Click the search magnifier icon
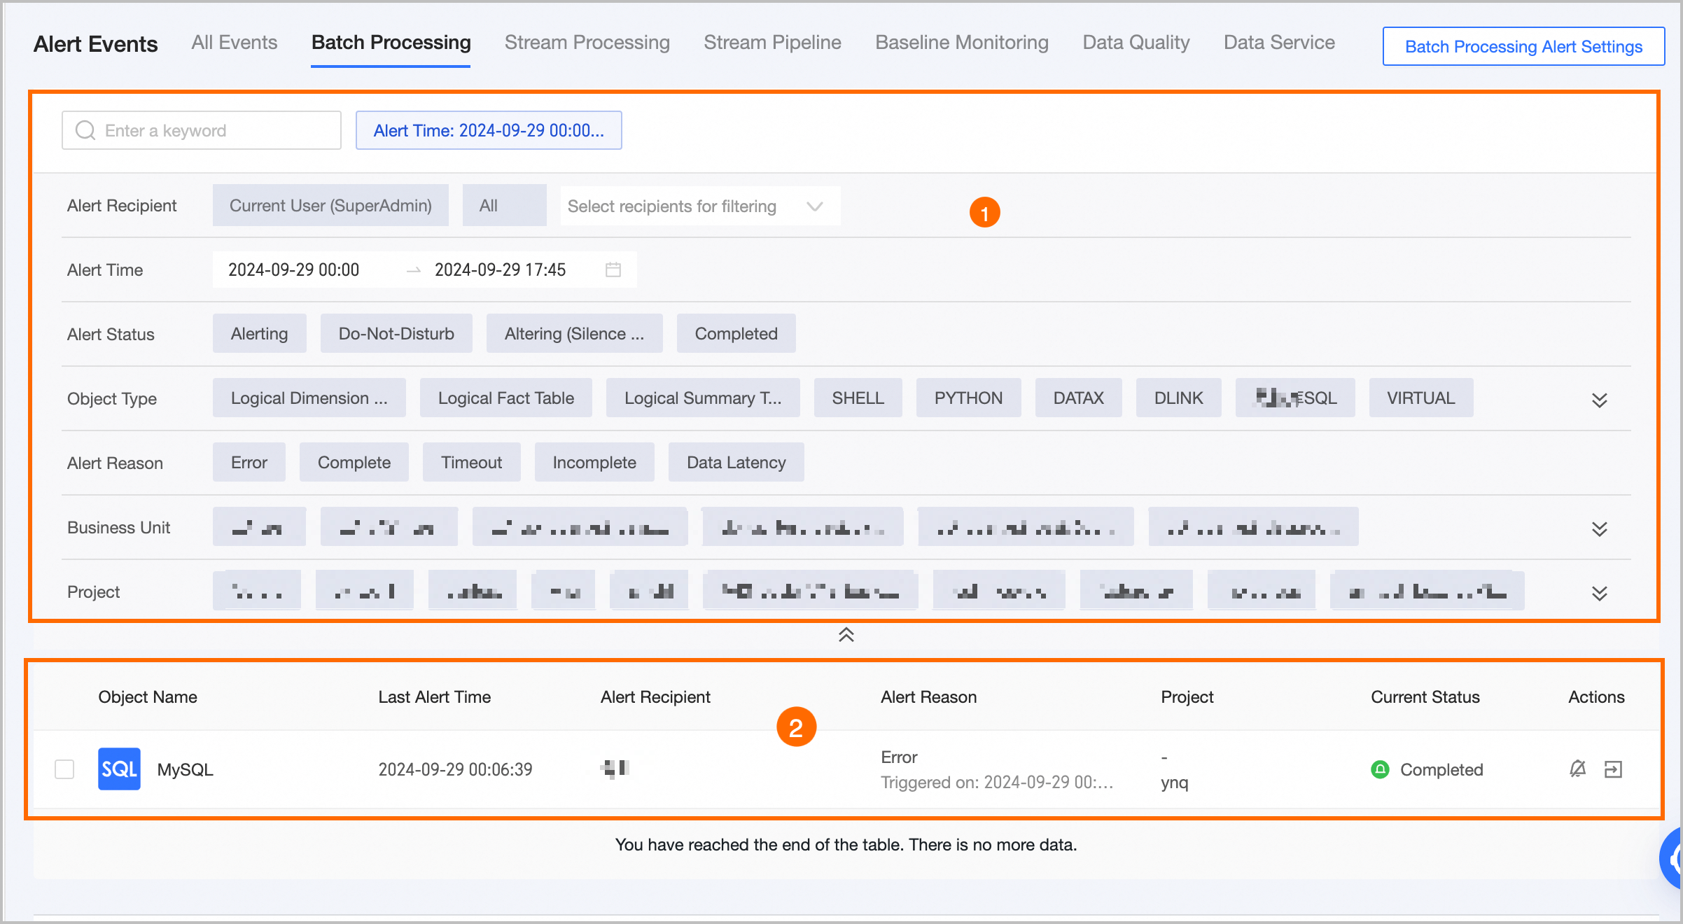This screenshot has height=924, width=1683. point(85,130)
